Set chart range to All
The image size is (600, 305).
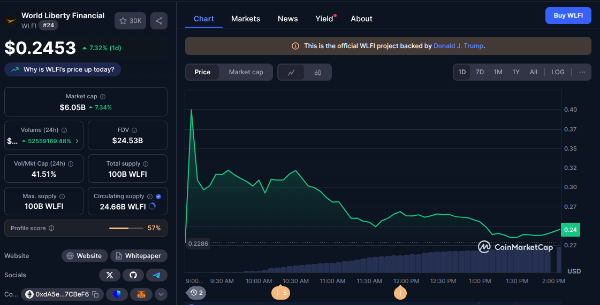point(534,72)
